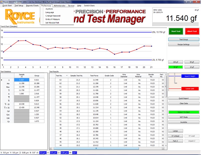Open the Help menu
Image resolution: width=201 pixels, height=155 pixels.
pyautogui.click(x=79, y=6)
